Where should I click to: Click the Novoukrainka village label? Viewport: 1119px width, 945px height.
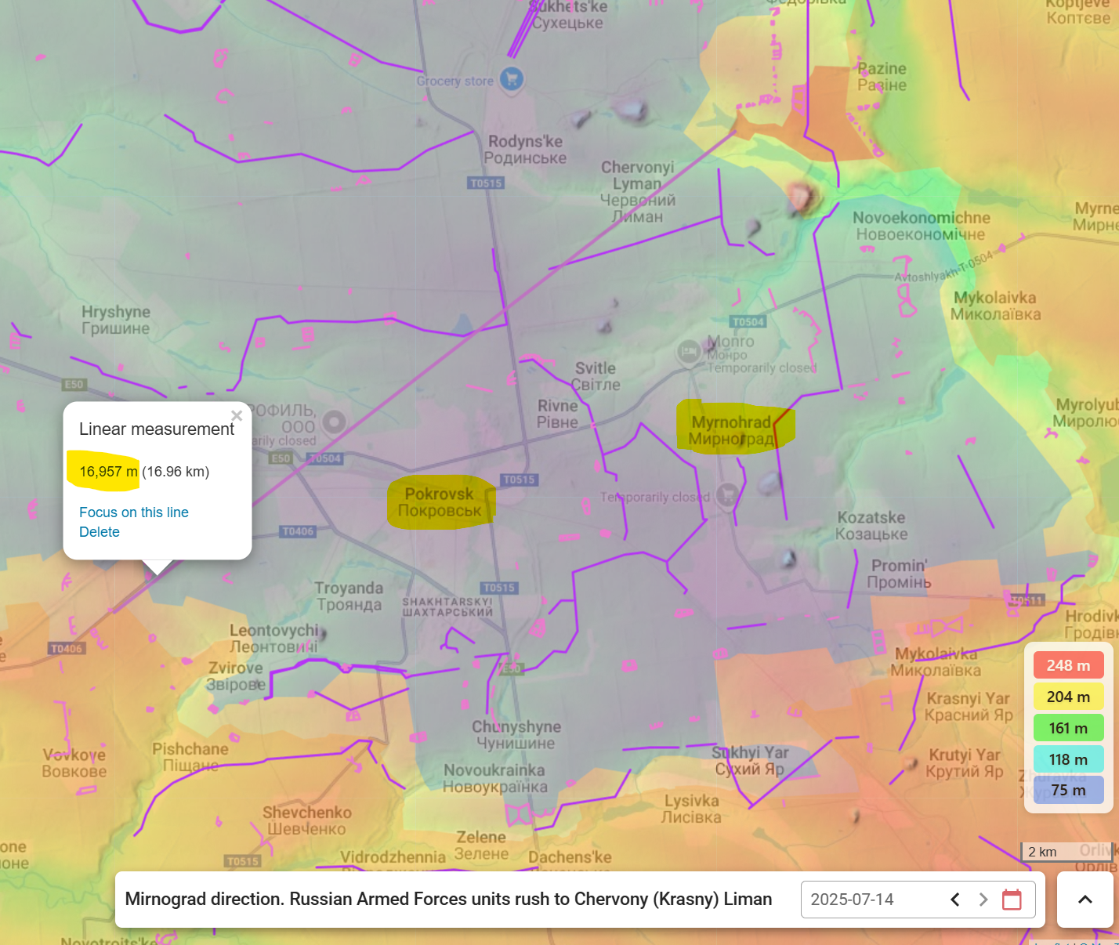tap(494, 778)
